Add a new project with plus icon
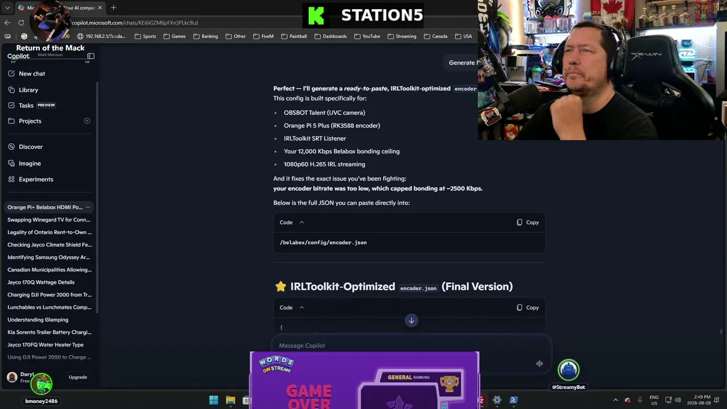The height and width of the screenshot is (409, 727). pos(87,121)
